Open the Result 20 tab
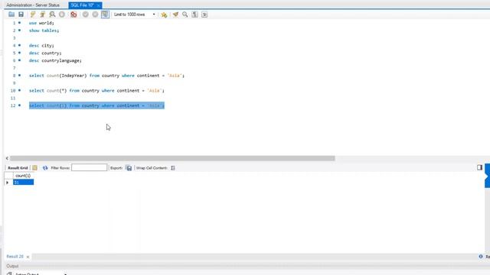The width and height of the screenshot is (490, 275). tap(15, 257)
